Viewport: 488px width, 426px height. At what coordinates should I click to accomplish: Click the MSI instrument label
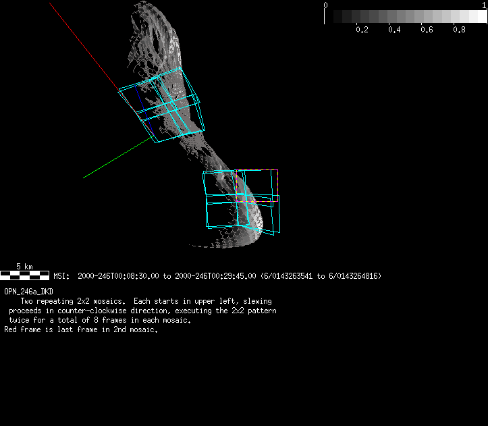[61, 276]
